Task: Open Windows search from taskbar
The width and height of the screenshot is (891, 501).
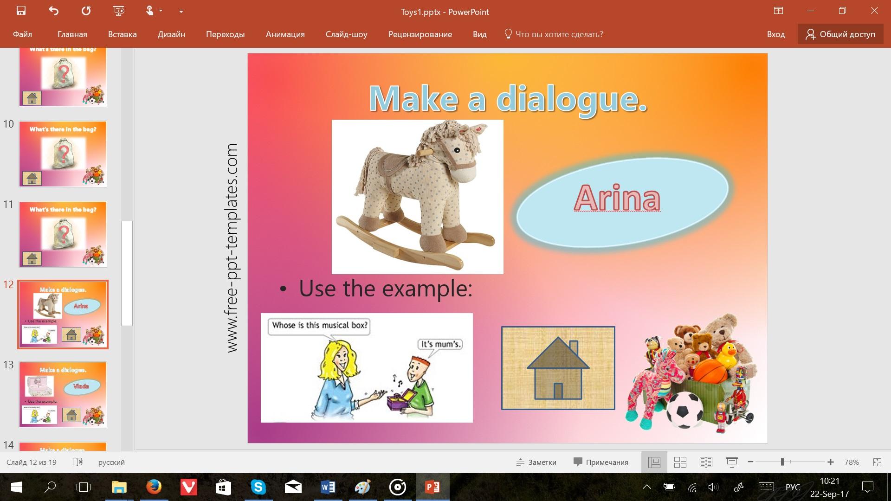Action: click(50, 487)
